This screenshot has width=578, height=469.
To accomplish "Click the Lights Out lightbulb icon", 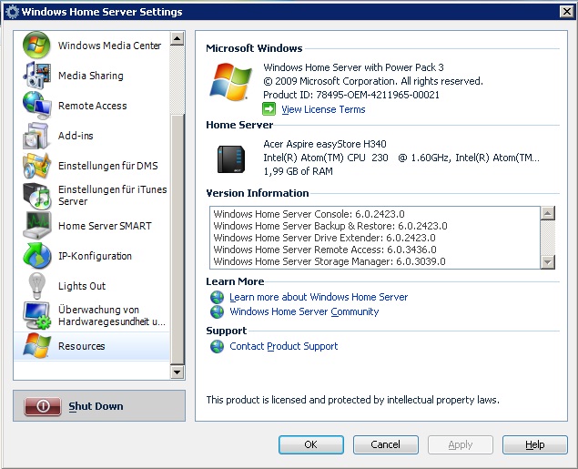I will [x=36, y=286].
